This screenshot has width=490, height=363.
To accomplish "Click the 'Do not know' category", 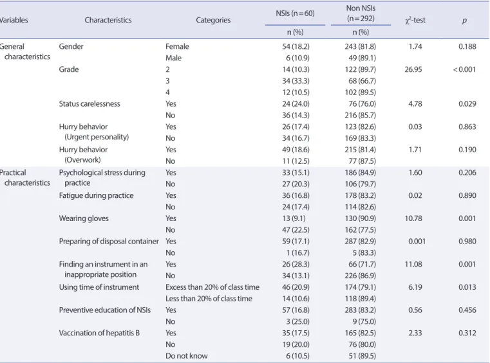I will pyautogui.click(x=187, y=356).
